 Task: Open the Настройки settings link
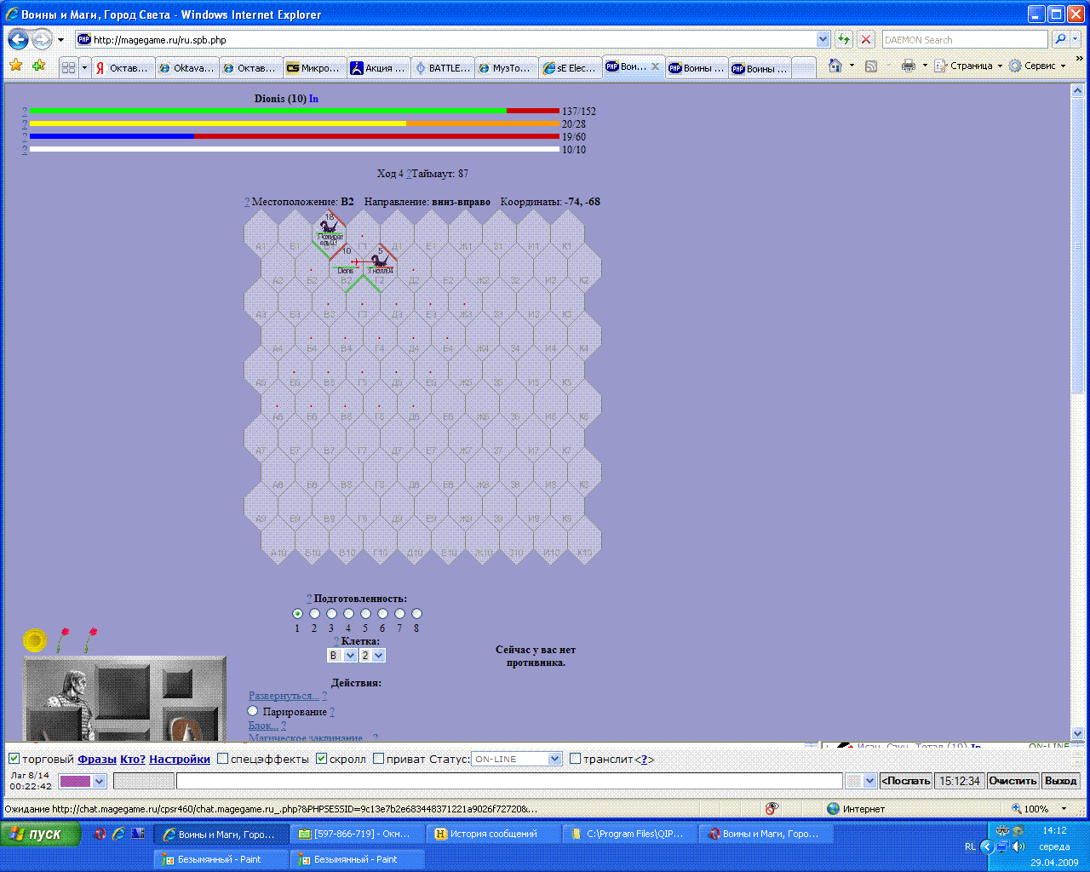[x=180, y=759]
